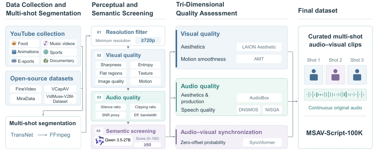Image resolution: width=385 pixels, height=154 pixels.
Task: Click the Resolution filter heading
Action: pos(127,32)
